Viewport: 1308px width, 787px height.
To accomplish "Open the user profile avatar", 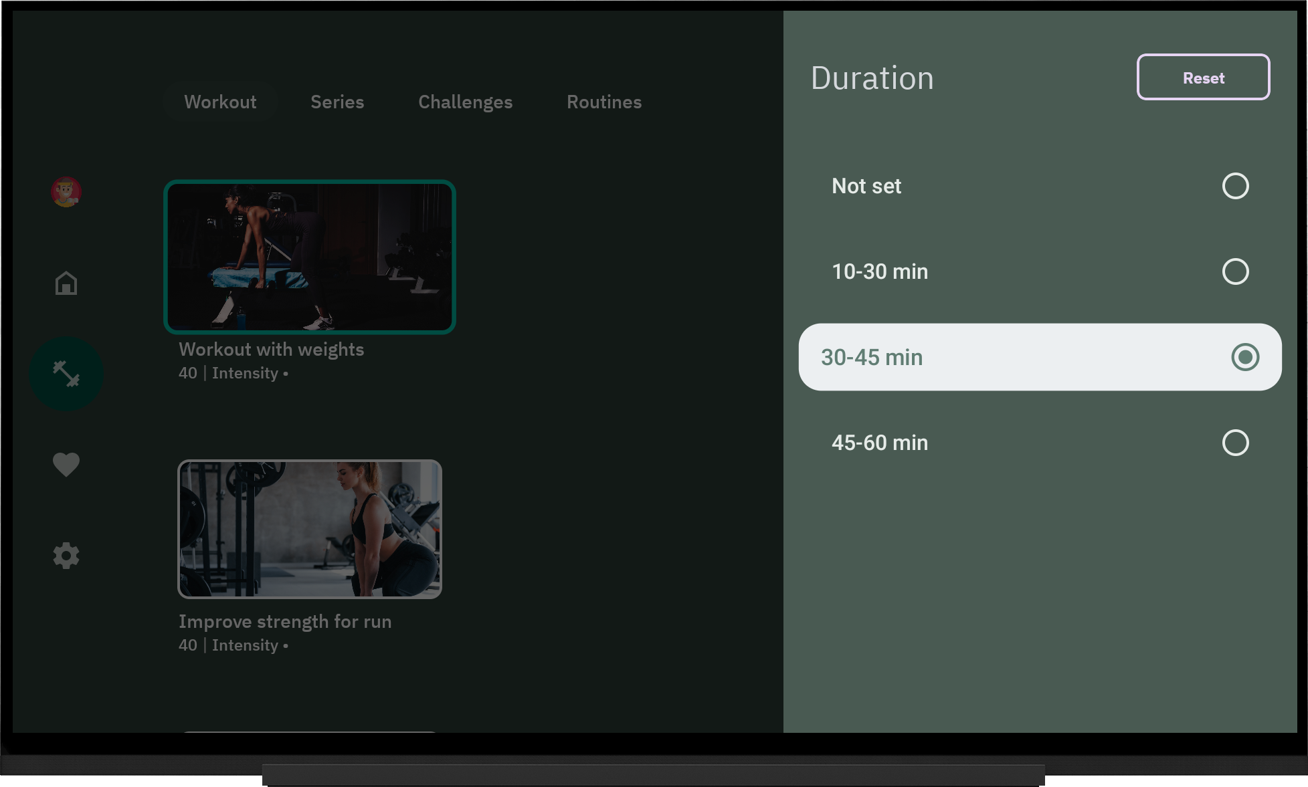I will coord(66,192).
